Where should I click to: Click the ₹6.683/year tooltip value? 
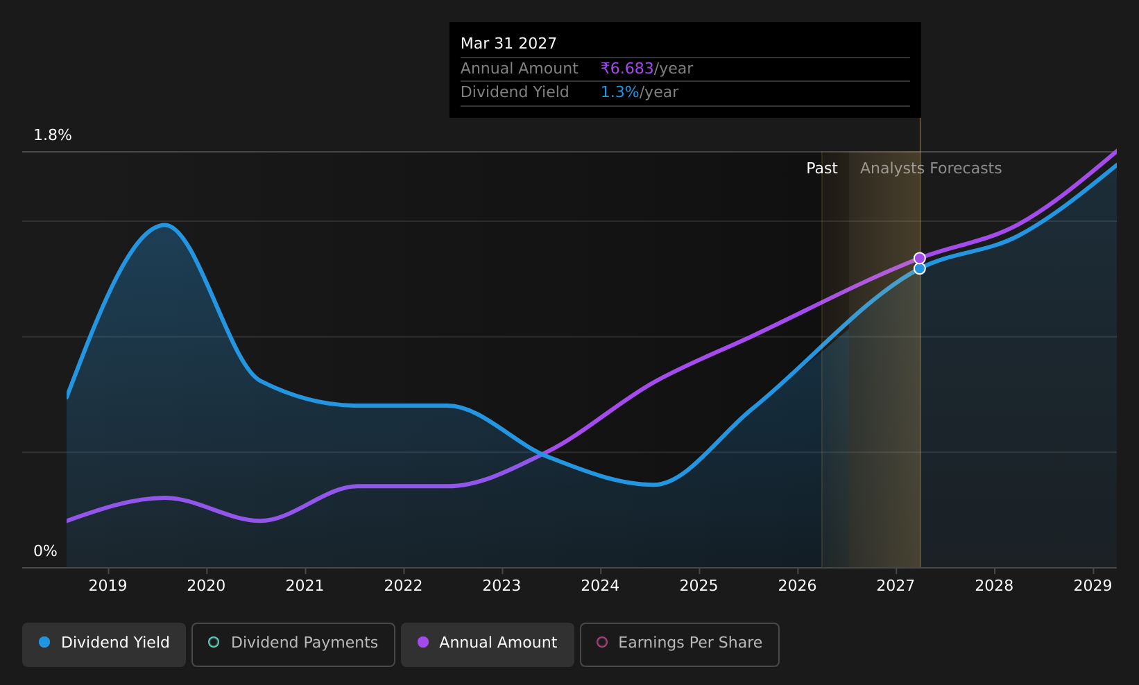(646, 69)
